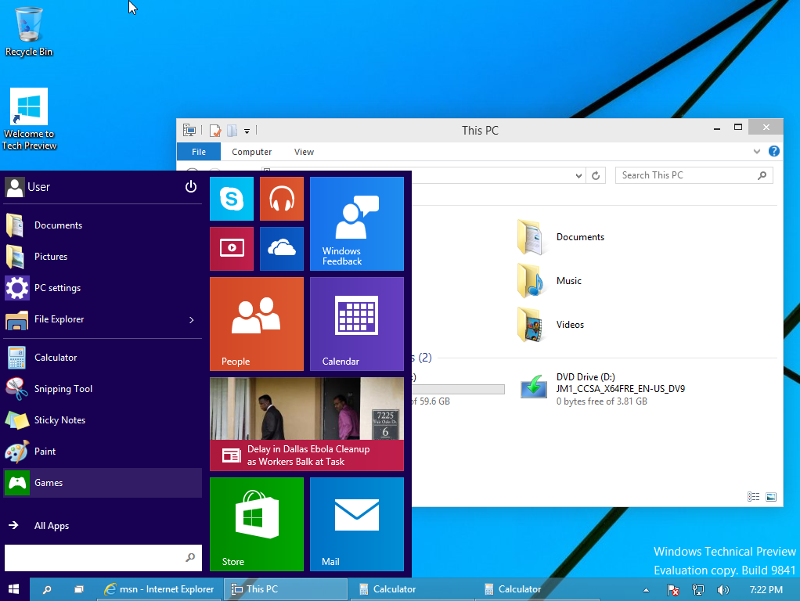Click the local disk usage bar

coord(458,389)
